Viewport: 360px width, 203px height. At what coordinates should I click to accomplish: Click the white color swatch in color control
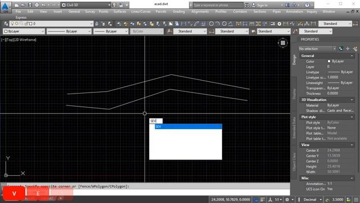click(6, 31)
